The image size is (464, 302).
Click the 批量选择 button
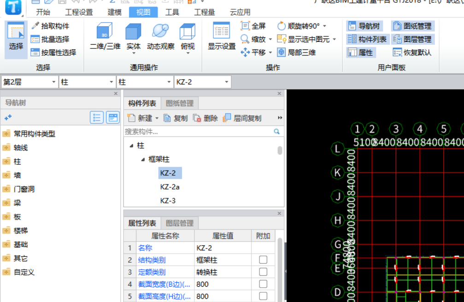coord(50,39)
